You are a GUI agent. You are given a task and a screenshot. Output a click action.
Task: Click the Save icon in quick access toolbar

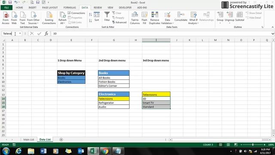click(10, 2)
